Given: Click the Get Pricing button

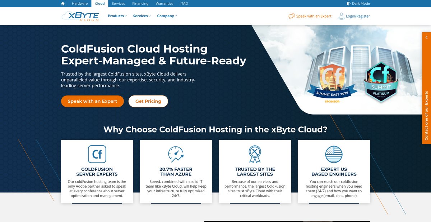Looking at the screenshot, I should tap(148, 101).
